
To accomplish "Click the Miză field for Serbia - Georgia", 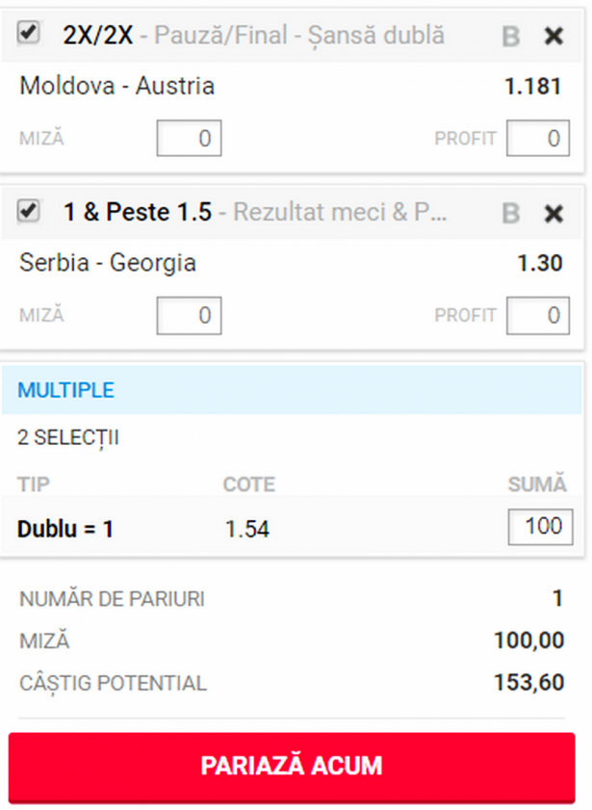I will pos(189,315).
